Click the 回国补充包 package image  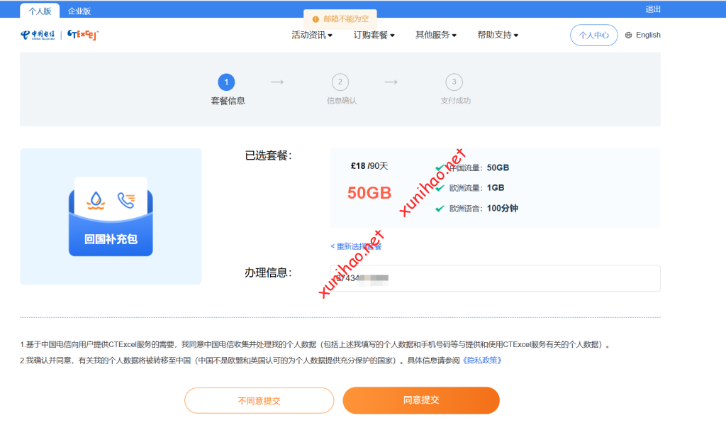pos(111,216)
